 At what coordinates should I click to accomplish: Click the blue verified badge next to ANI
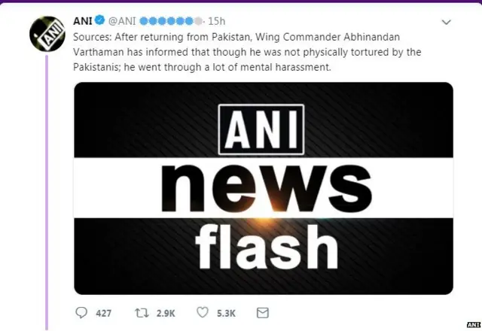click(99, 20)
